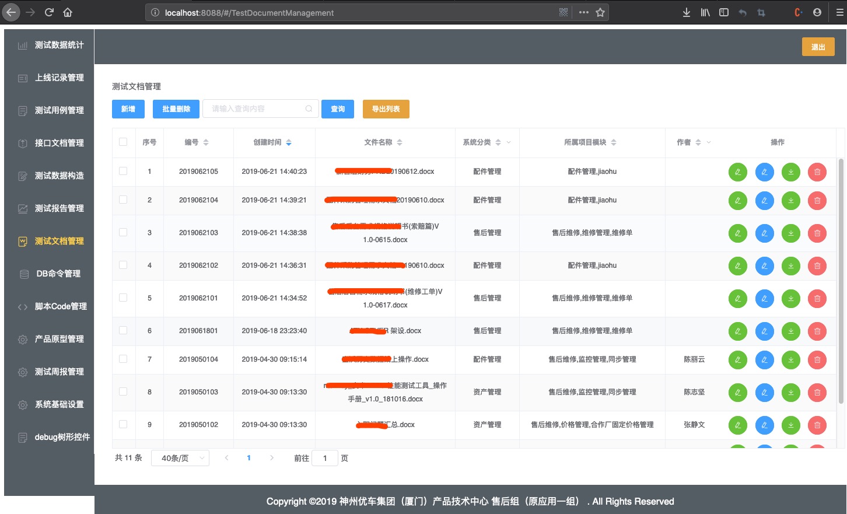
Task: Open debug树形控件 in the sidebar
Action: click(49, 437)
